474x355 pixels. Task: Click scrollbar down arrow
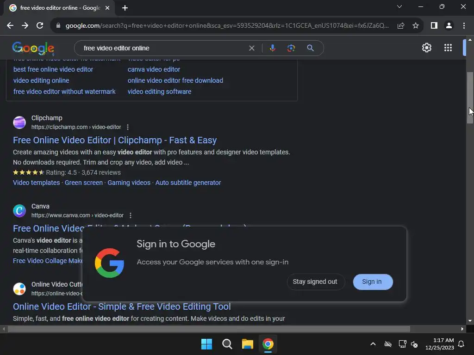470,321
